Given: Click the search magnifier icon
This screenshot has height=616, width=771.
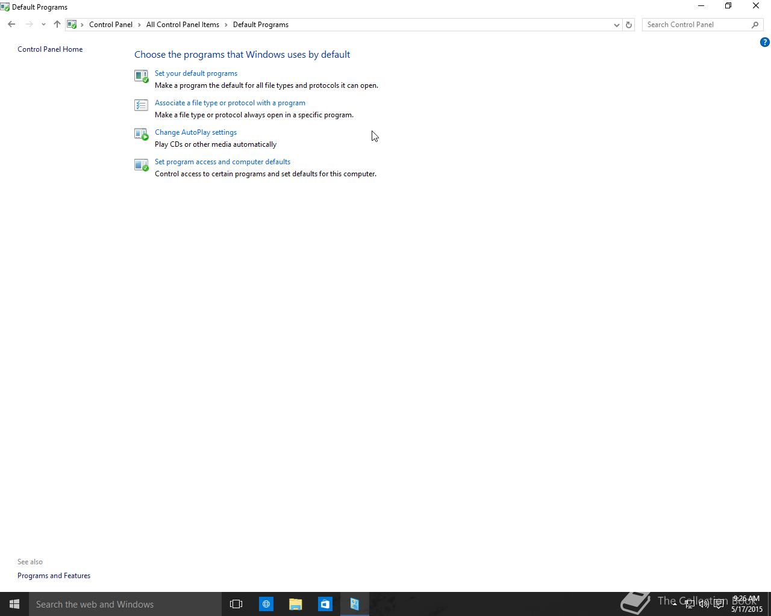Looking at the screenshot, I should coord(755,25).
